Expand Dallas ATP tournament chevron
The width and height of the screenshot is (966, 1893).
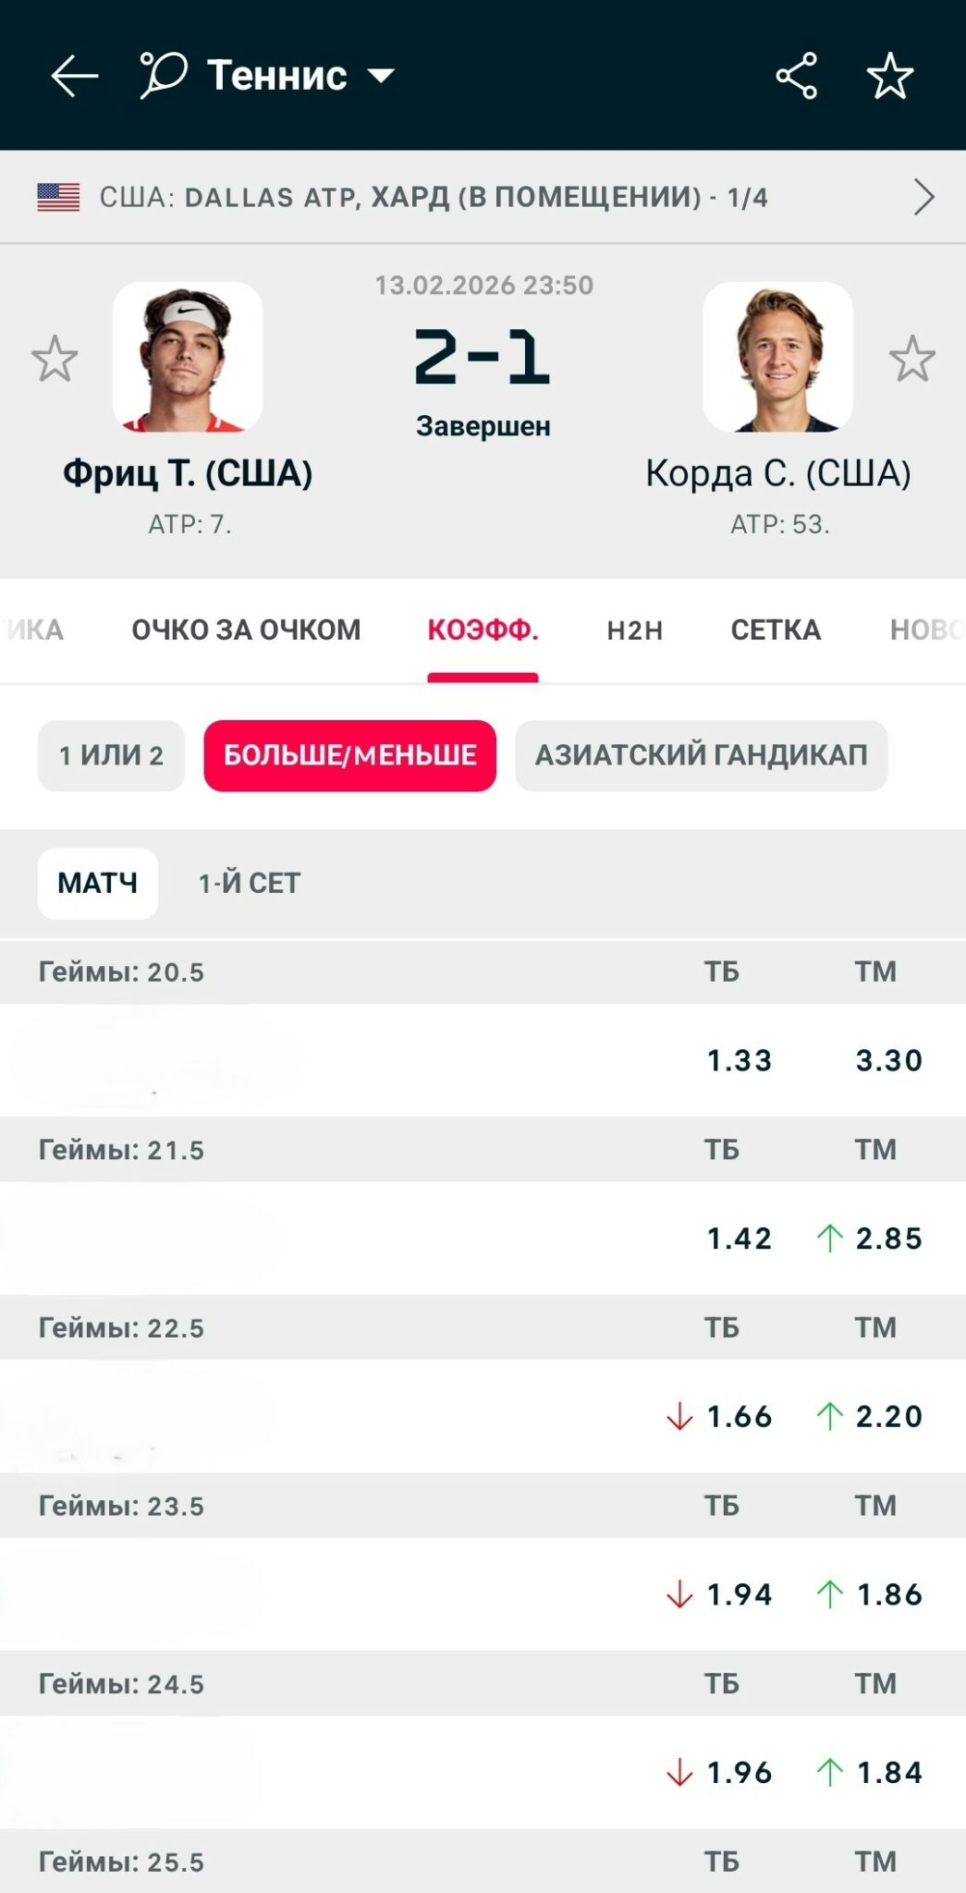923,197
